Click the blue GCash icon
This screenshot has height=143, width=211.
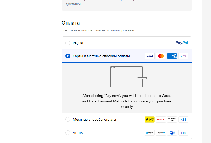[x=172, y=133]
